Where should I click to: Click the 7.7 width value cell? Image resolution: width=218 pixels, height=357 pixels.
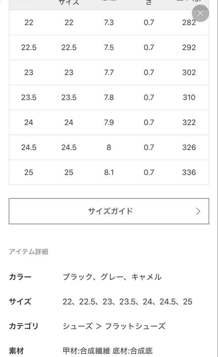coord(109,73)
